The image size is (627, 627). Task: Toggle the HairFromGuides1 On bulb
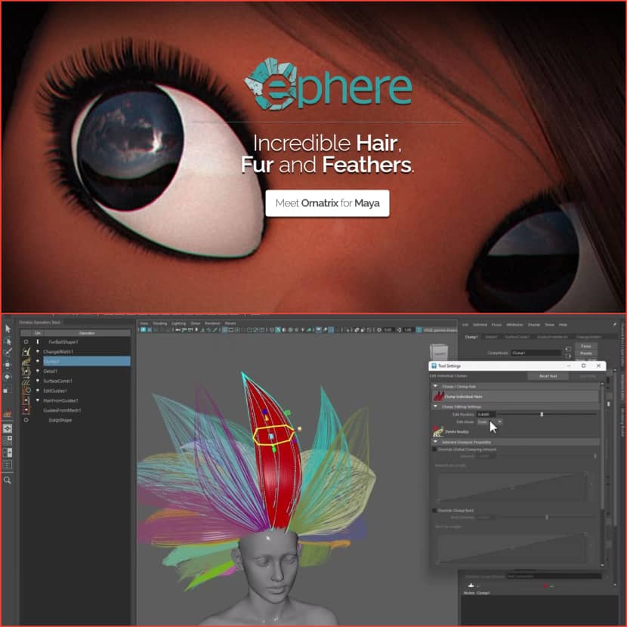point(38,400)
